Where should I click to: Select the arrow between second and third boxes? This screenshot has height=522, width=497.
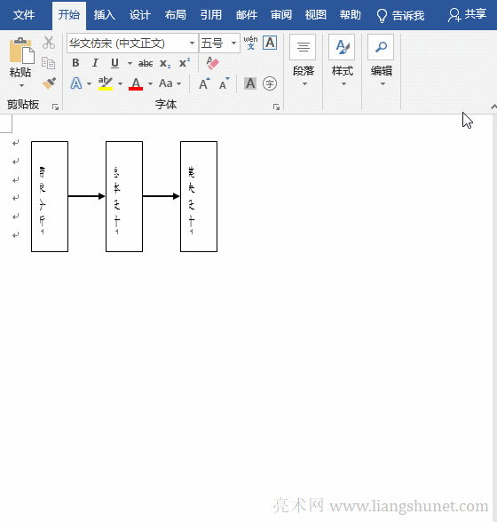coord(162,196)
